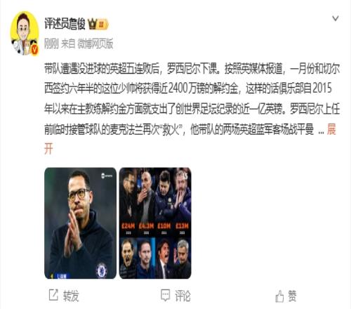
Task: Click the 转发 text label
Action: click(71, 296)
